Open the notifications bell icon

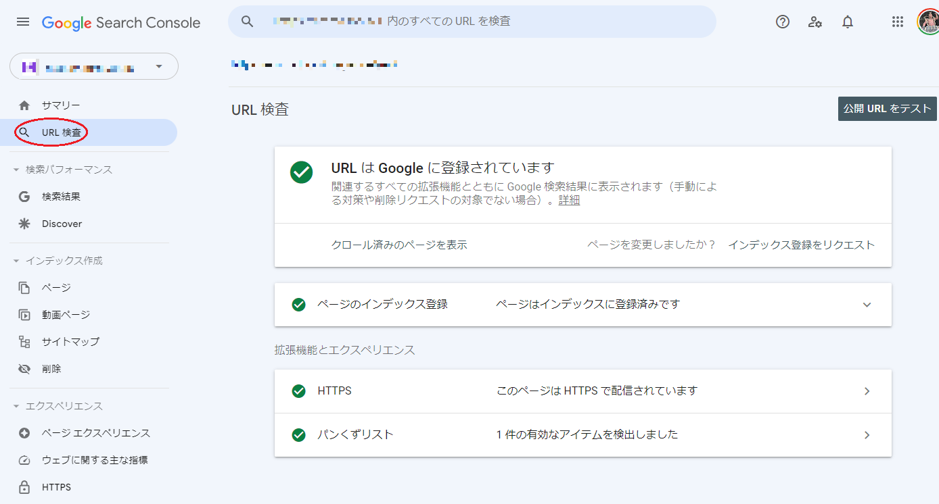[x=847, y=22]
